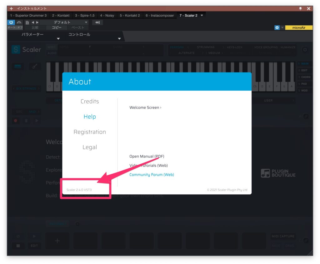This screenshot has width=320, height=264.
Task: Go to the previous preset arrow
Action: [33, 22]
